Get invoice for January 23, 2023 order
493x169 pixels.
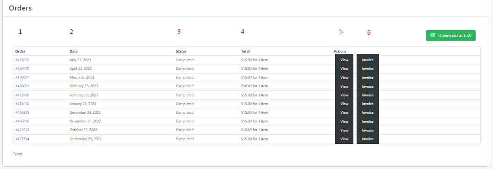368,104
